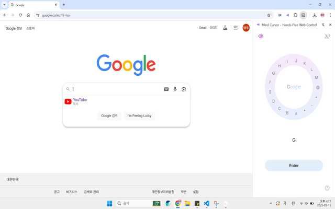
Task: Choose letter H on the letter wheel
Action: [279, 66]
